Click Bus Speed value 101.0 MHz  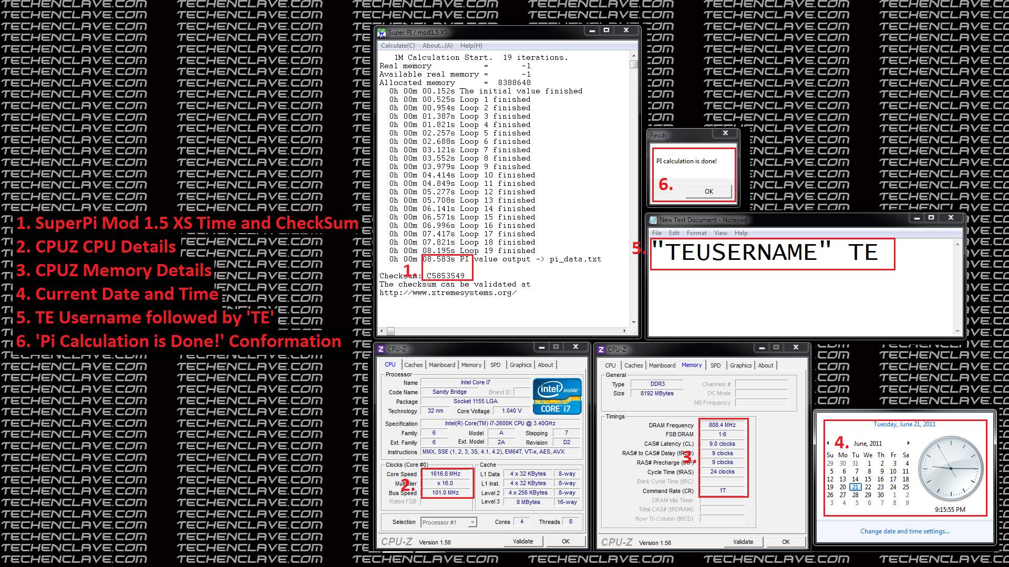(445, 492)
